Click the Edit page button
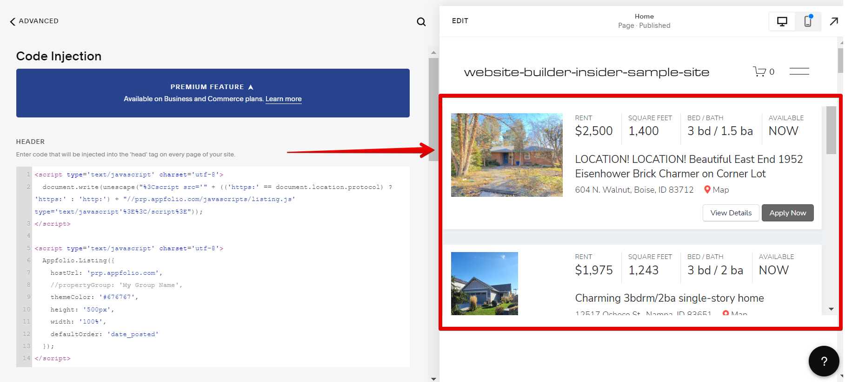Viewport: 845px width, 382px height. tap(460, 21)
